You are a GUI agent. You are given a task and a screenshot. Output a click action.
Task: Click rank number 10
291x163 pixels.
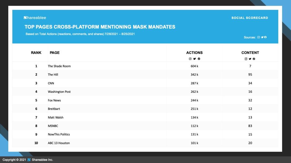pos(36,143)
